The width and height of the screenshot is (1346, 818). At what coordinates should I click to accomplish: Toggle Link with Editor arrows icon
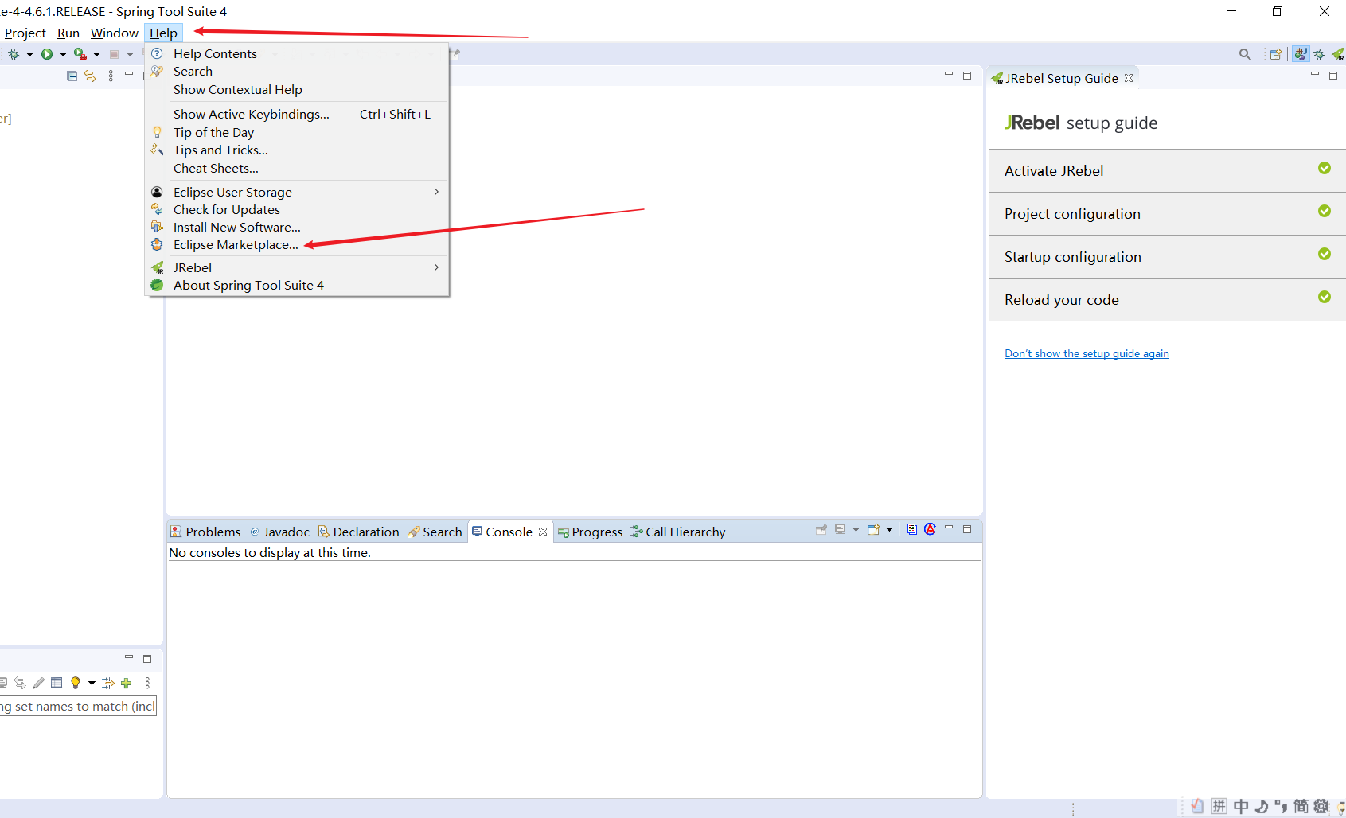(90, 76)
